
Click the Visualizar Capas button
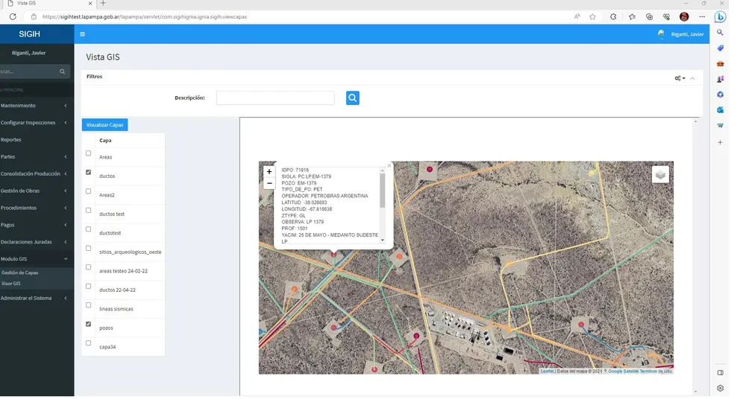click(104, 125)
